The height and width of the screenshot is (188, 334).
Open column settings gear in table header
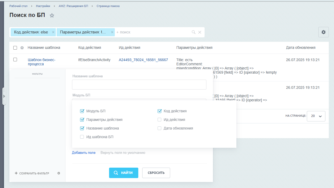click(22, 48)
